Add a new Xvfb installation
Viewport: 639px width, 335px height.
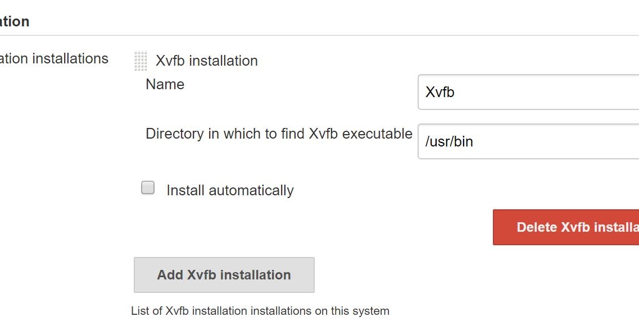(x=224, y=274)
